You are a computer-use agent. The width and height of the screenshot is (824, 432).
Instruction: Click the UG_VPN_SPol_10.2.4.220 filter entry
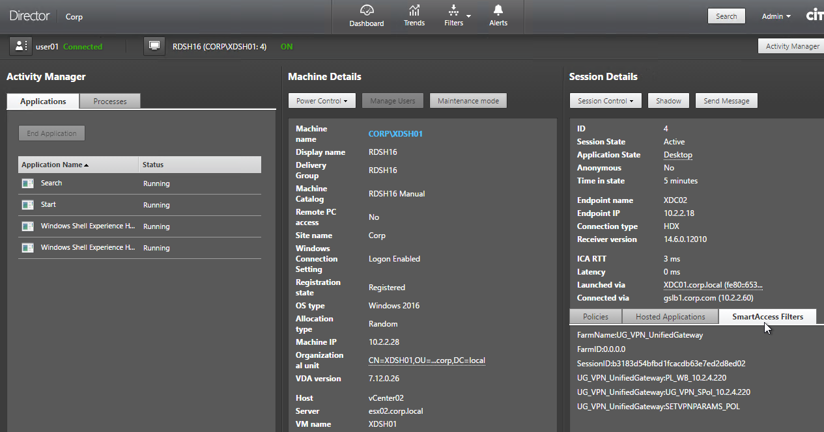coord(664,392)
